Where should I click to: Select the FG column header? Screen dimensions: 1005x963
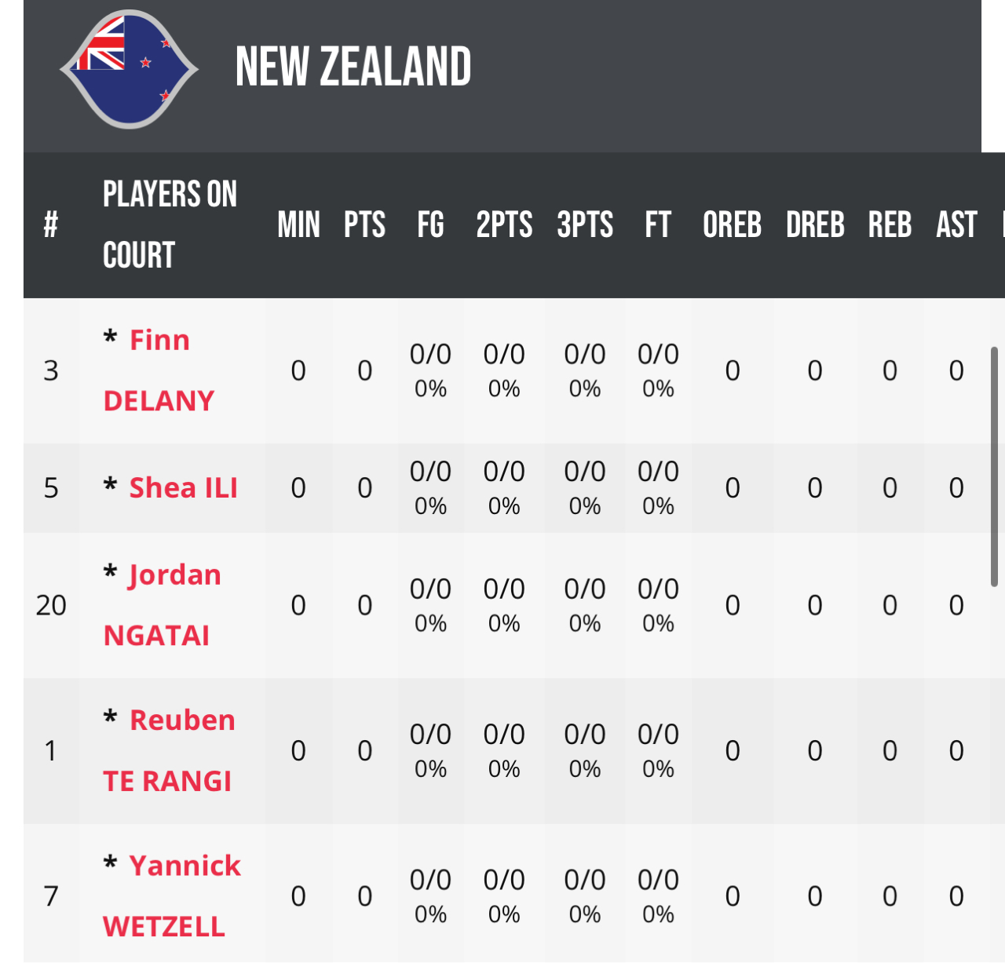(430, 225)
